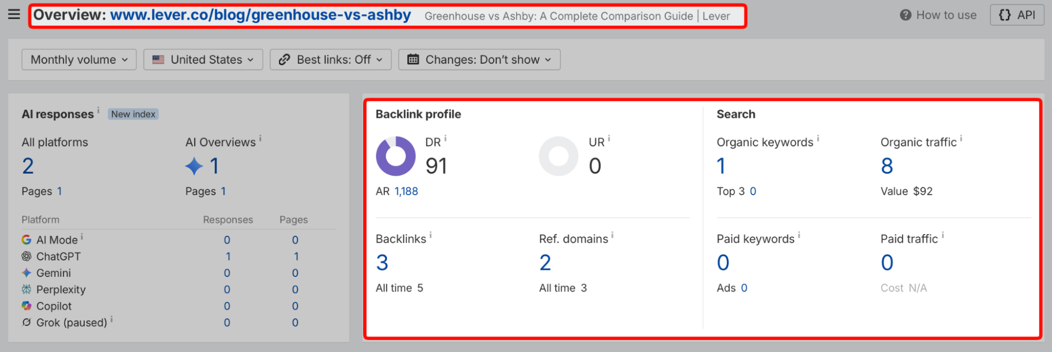Click the Copilot platform icon
The height and width of the screenshot is (352, 1052).
26,306
